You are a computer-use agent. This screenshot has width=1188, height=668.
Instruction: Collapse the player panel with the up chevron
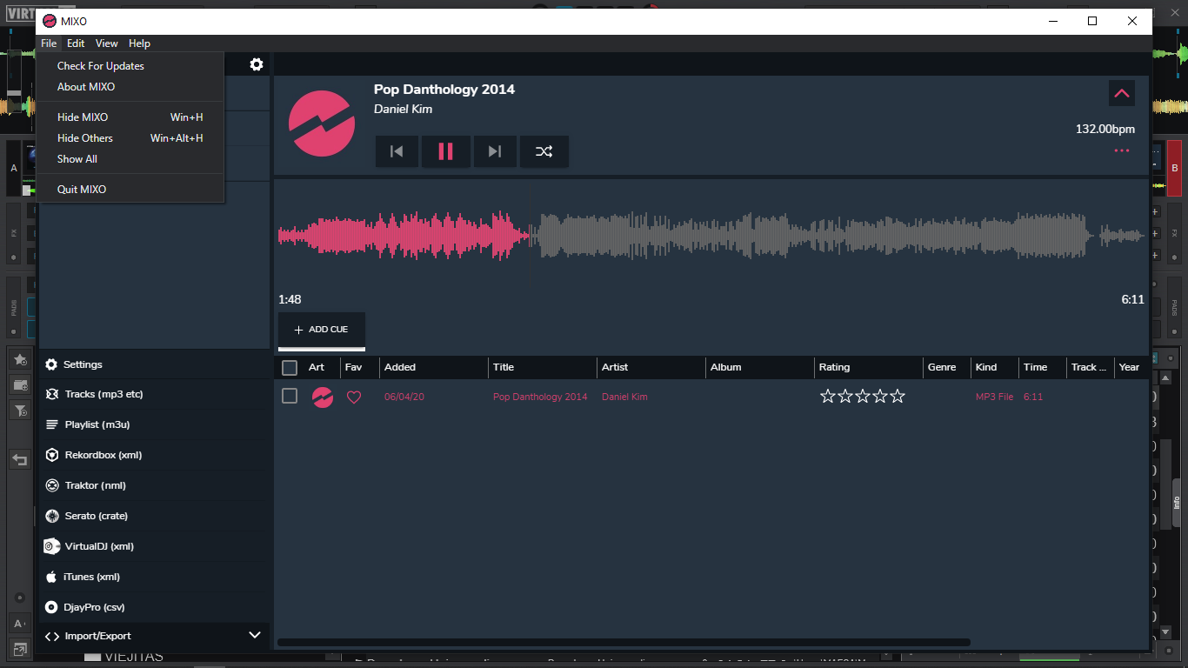1122,93
